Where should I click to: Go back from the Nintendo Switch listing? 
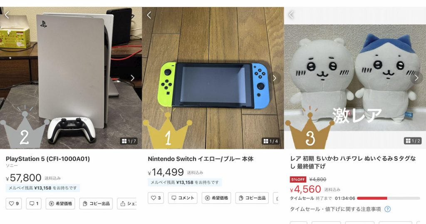149,15
